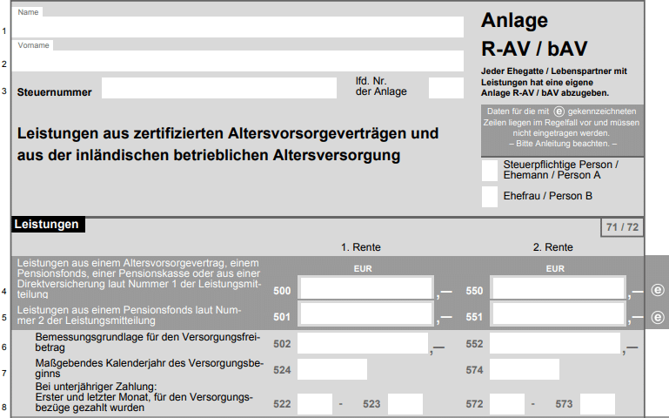Click first month field 572
Screen dimensions: 669x418
507,404
